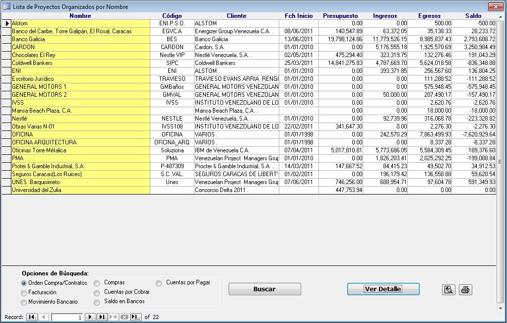This screenshot has height=323, width=507.
Task: Select the GENERAL MOTORS 2 project
Action: 80,95
